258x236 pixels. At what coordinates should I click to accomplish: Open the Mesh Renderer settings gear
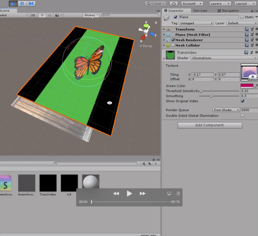coord(256,40)
